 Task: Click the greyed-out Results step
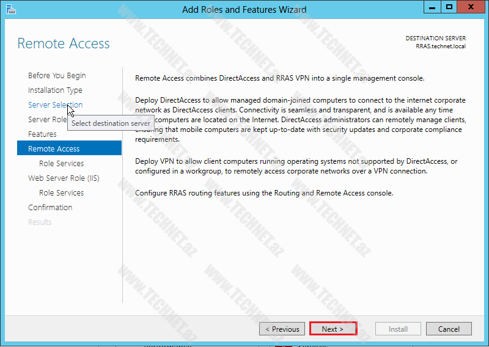point(40,222)
